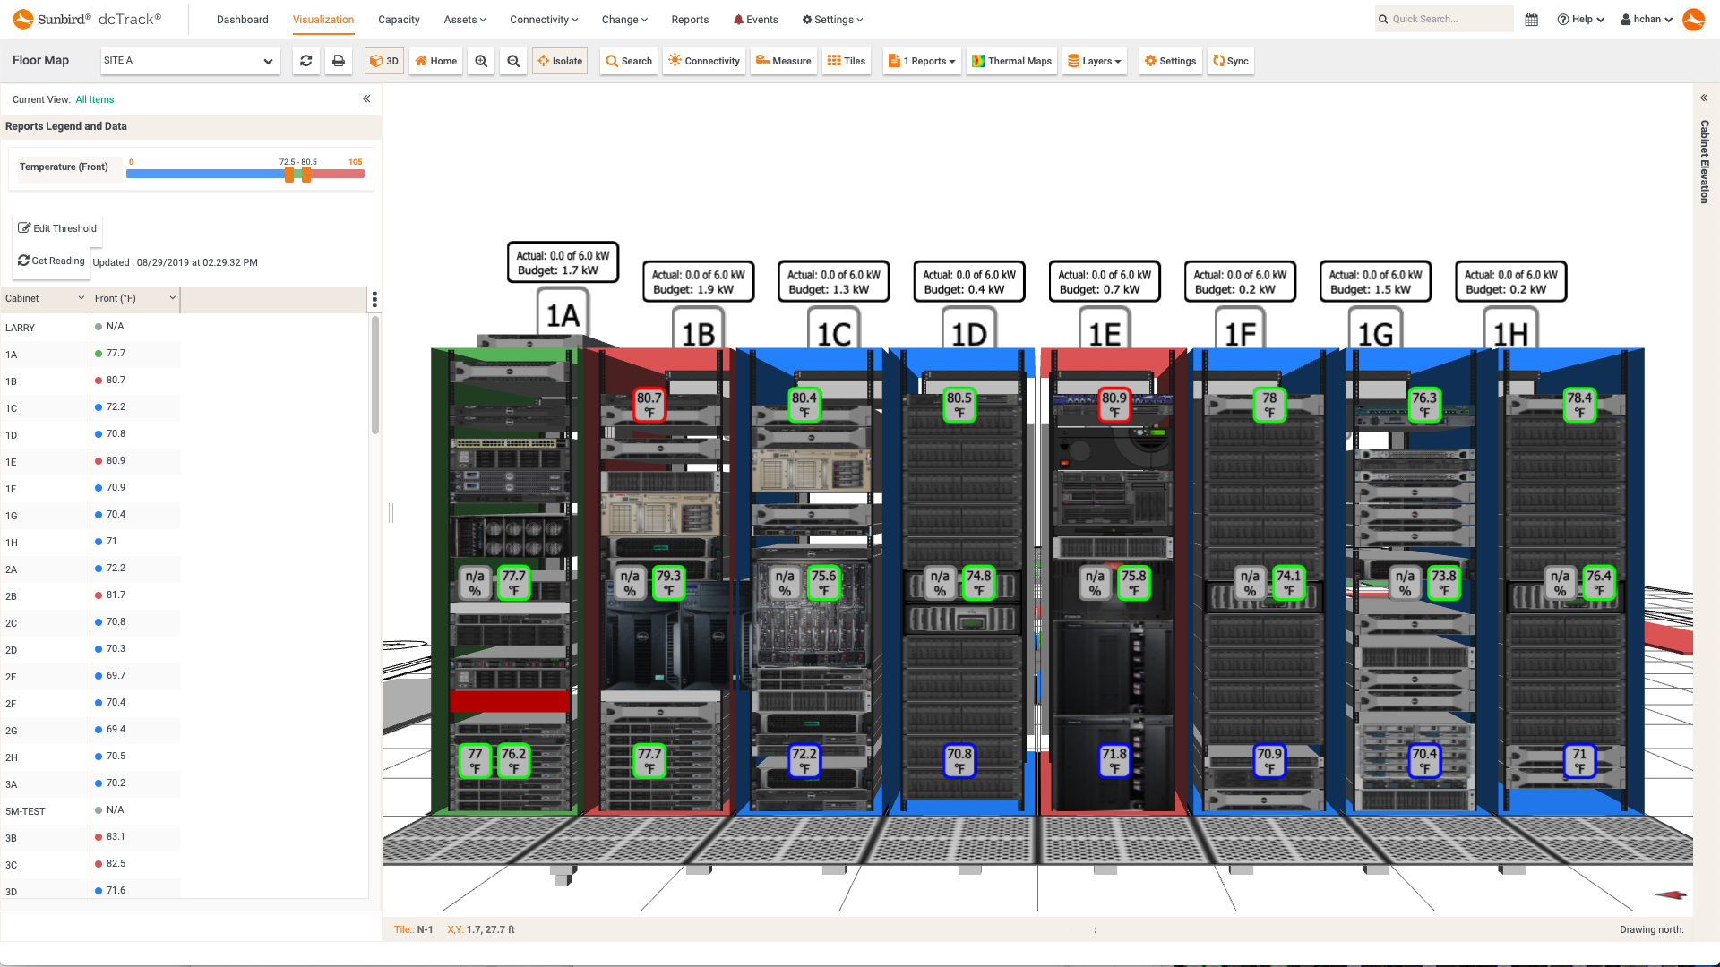Open the 1 Reports dropdown
This screenshot has height=967, width=1720.
pos(922,61)
